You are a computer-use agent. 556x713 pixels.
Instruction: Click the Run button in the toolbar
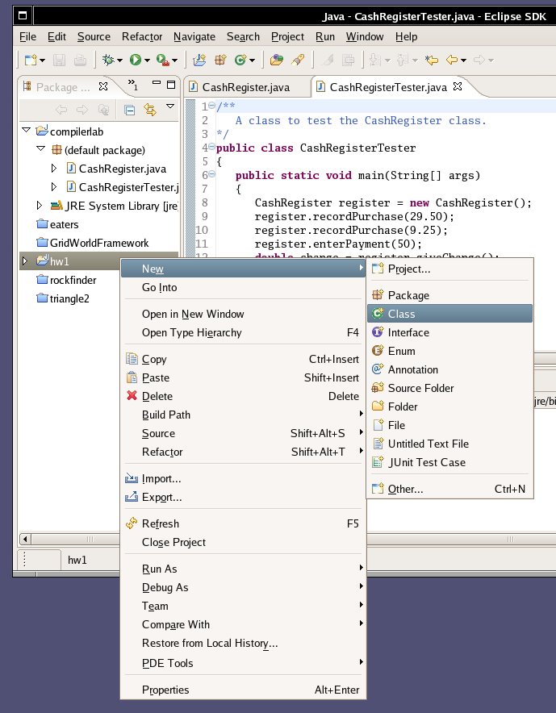135,60
